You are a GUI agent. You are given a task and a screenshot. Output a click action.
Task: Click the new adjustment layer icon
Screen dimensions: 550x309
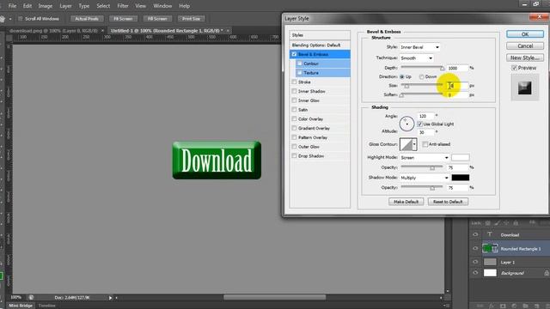[514, 306]
